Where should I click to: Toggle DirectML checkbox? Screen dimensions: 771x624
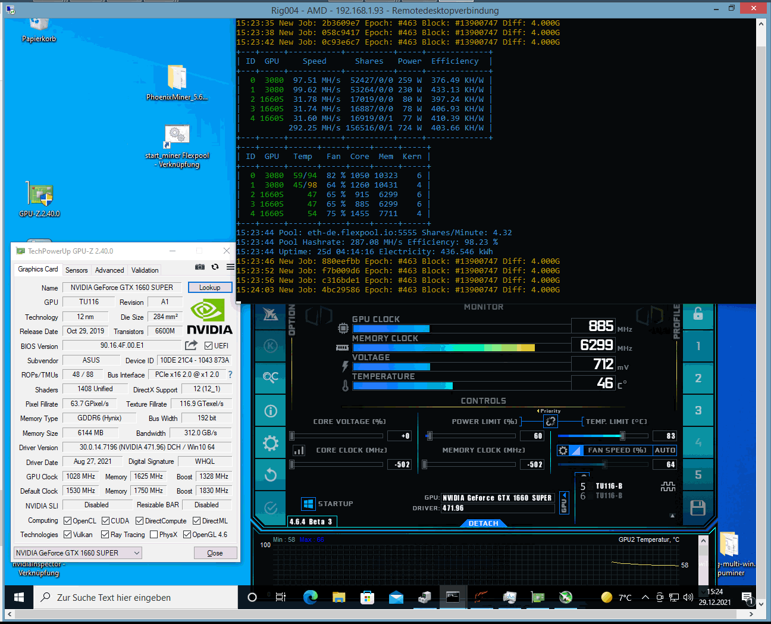196,520
